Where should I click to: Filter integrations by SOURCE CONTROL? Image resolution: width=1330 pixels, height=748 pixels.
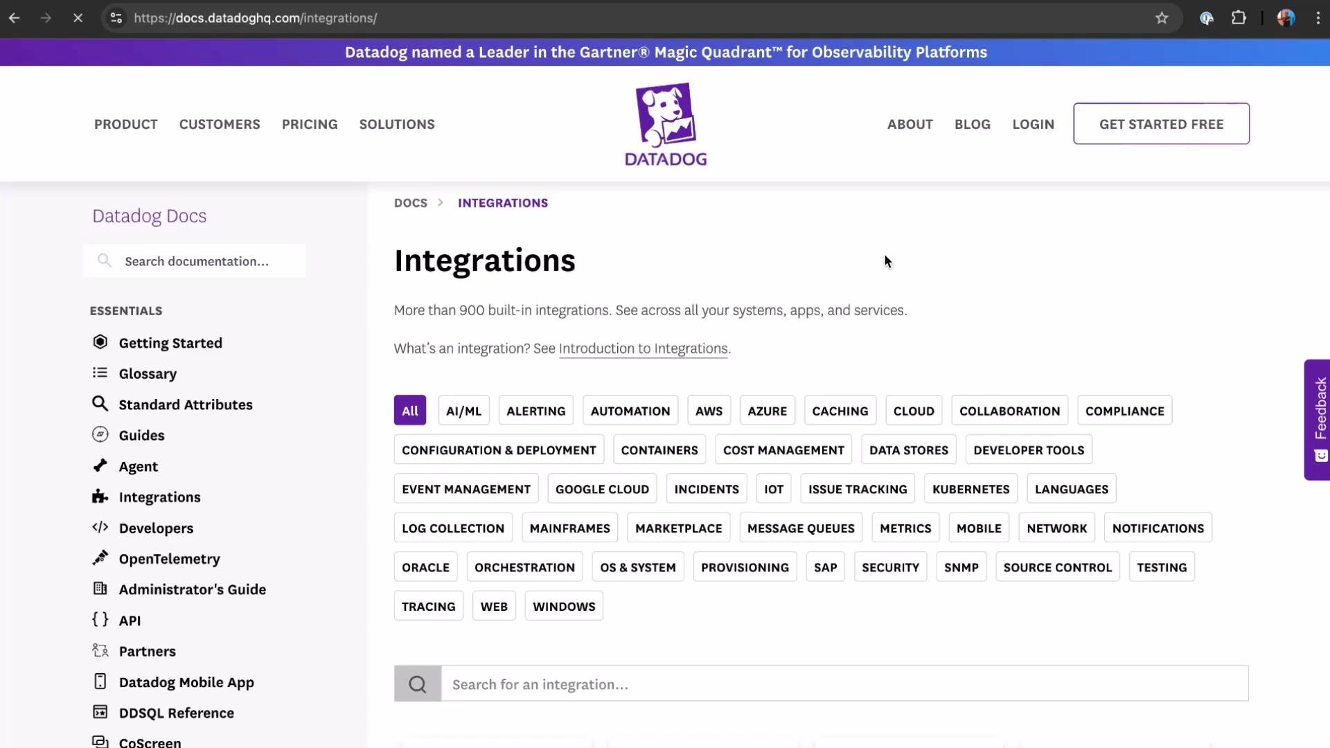click(x=1058, y=567)
